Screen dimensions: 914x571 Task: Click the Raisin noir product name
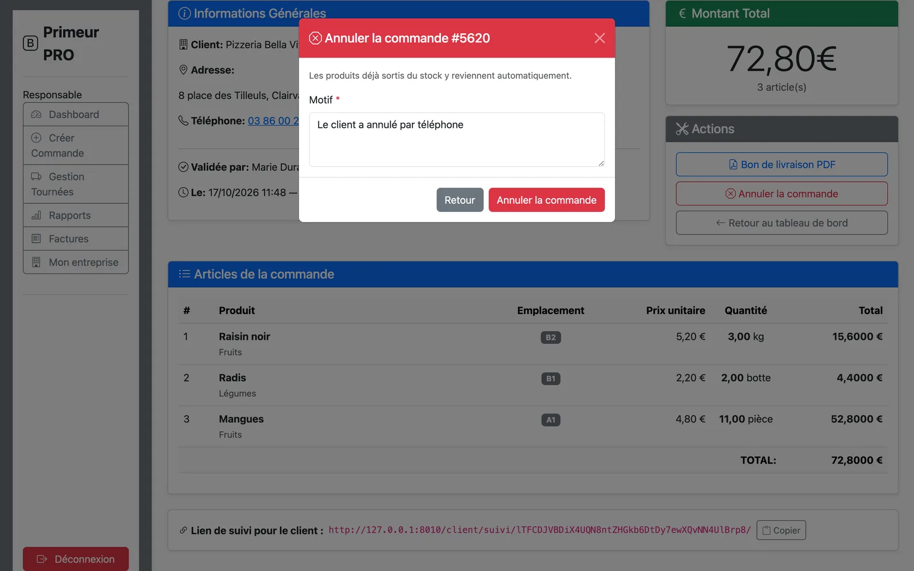[244, 336]
